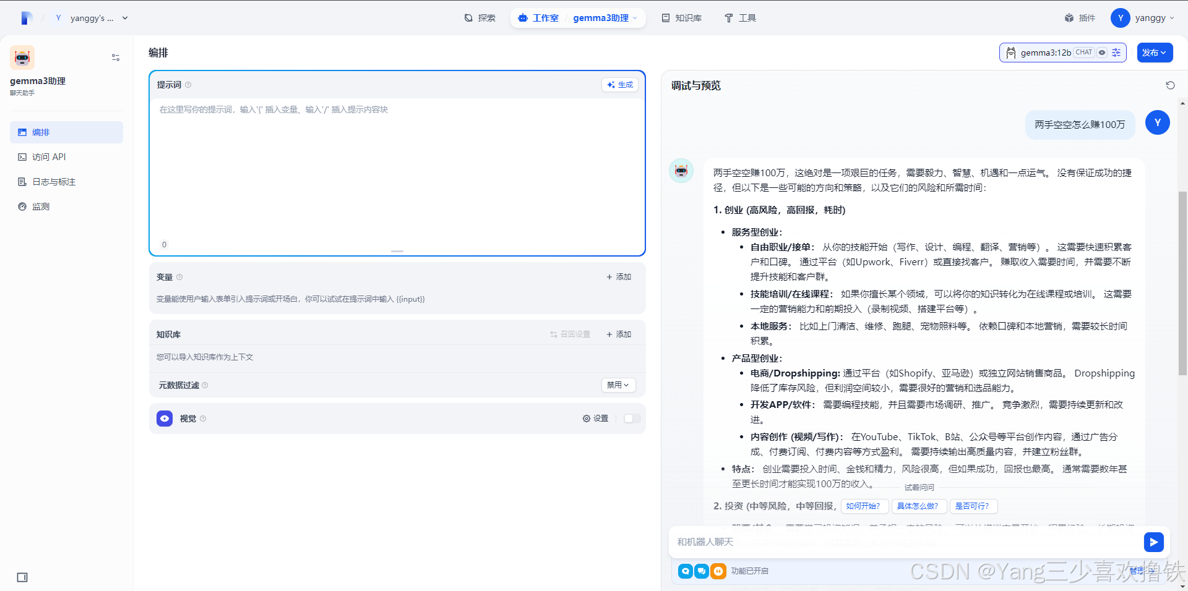The width and height of the screenshot is (1188, 591).
Task: Open the 知识库 (Knowledge) tab
Action: coord(682,18)
